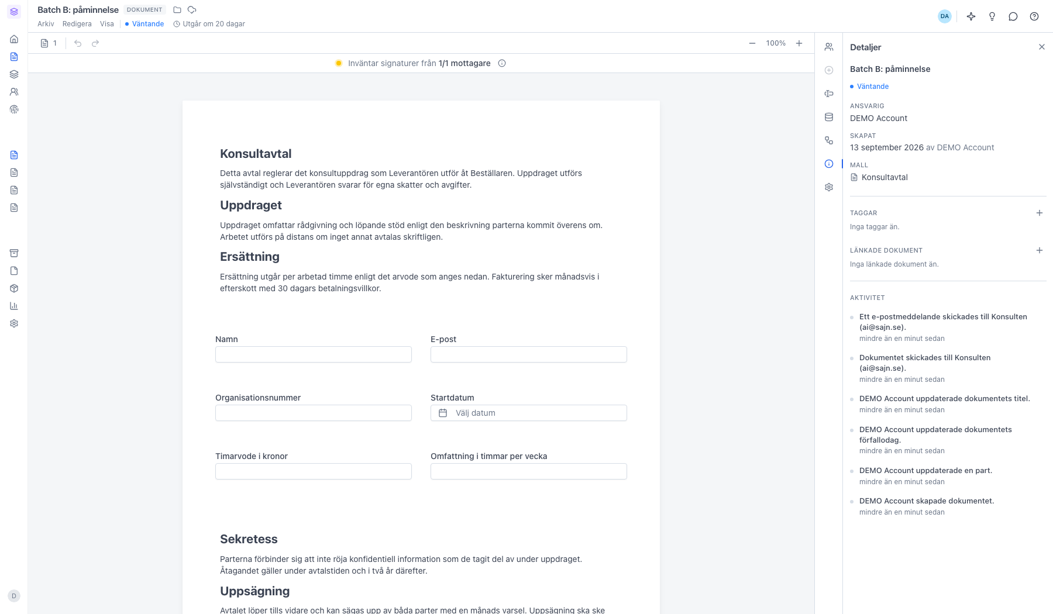Zoom in with the plus button
The image size is (1053, 614).
[x=799, y=43]
